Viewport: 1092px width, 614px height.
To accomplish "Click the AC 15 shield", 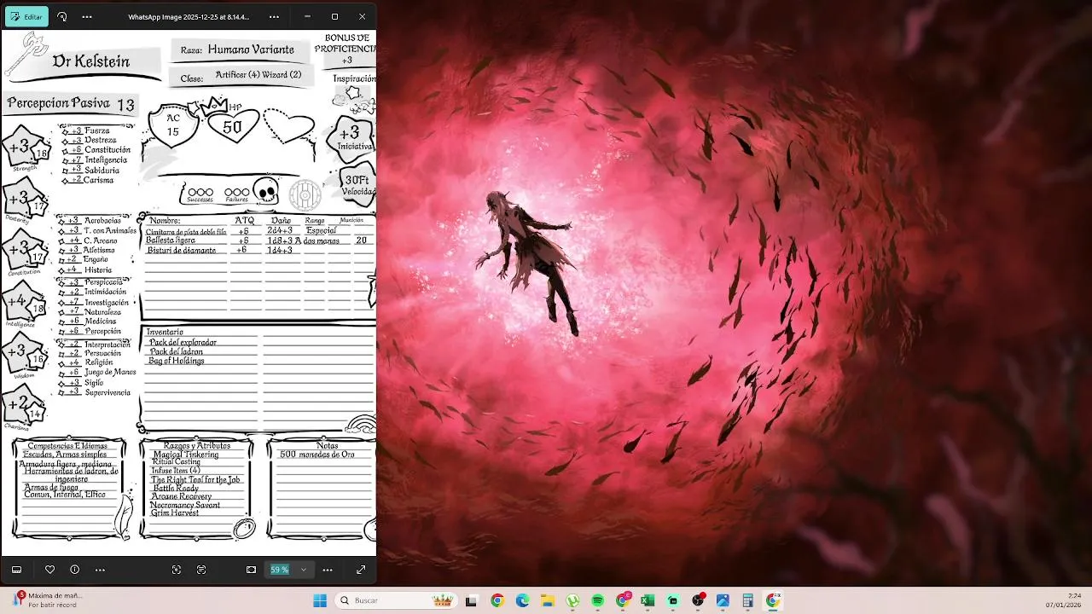I will coord(173,125).
